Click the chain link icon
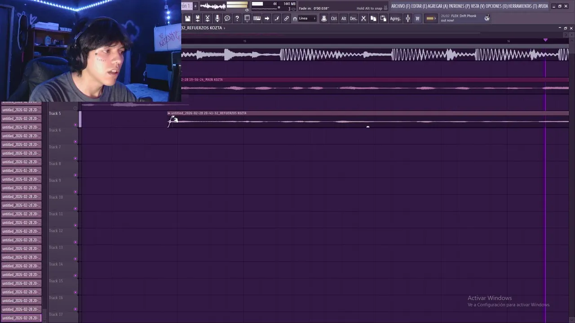This screenshot has height=323, width=575. [287, 18]
